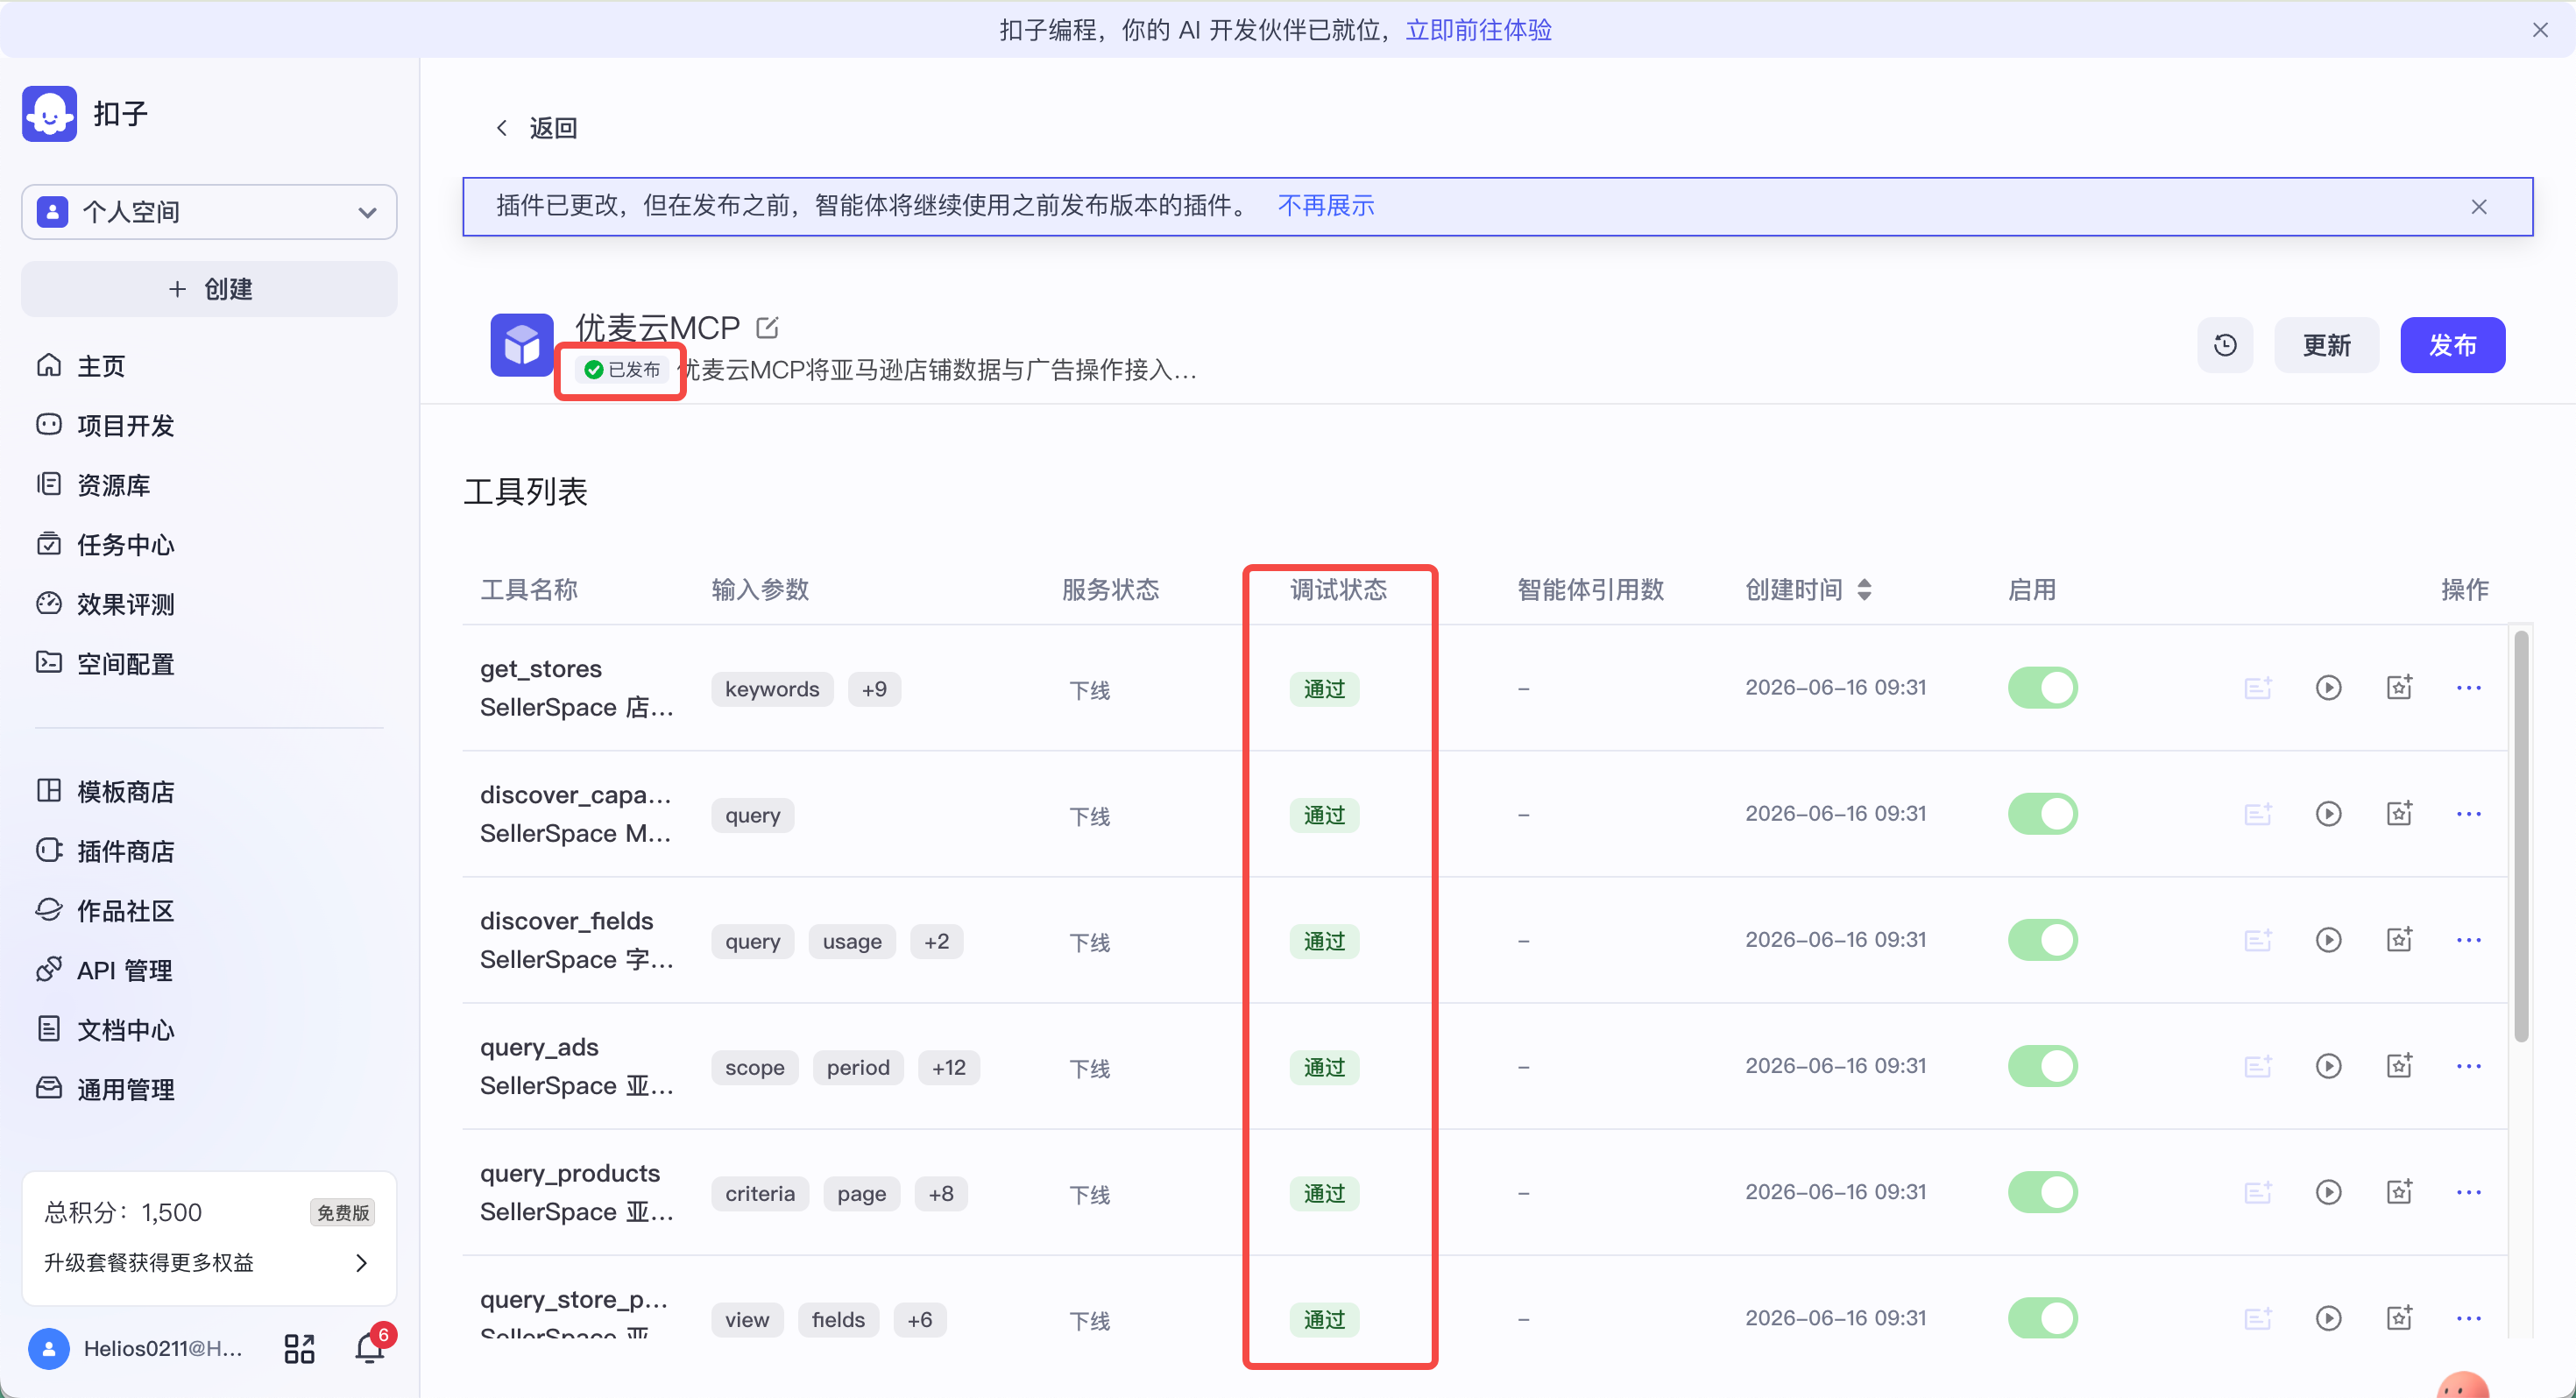Click the Coze logo icon
Image resolution: width=2576 pixels, height=1398 pixels.
pyautogui.click(x=49, y=113)
